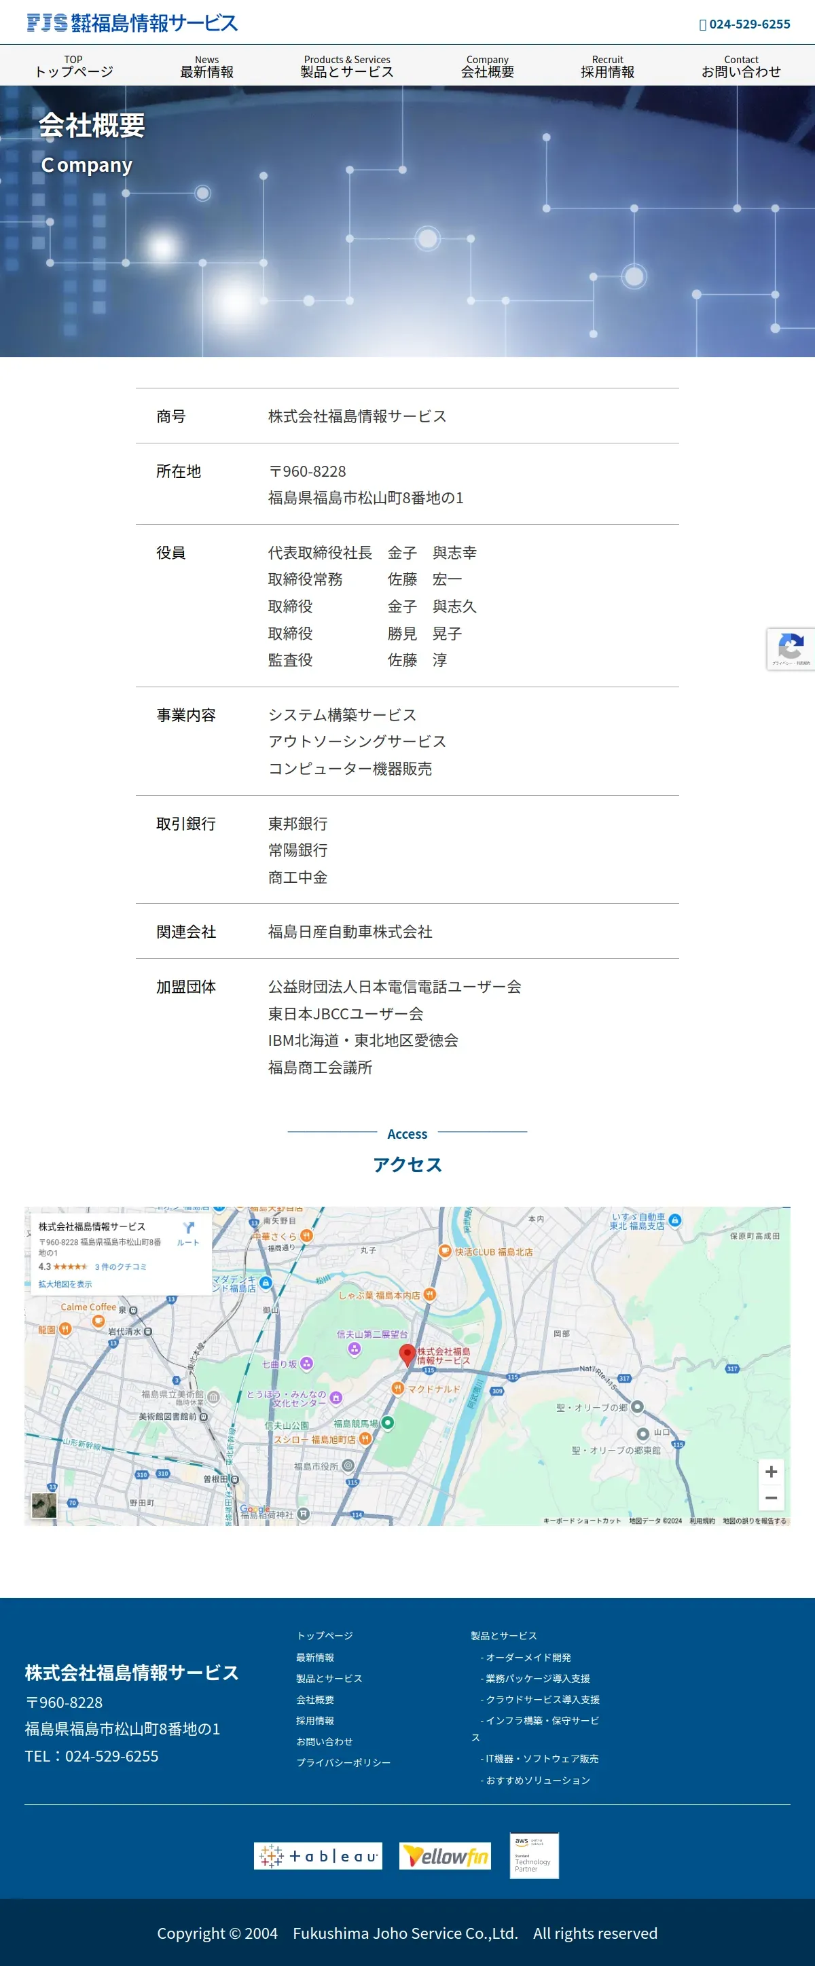815x1966 pixels.
Task: Open footer link 採用情報
Action: pyautogui.click(x=315, y=1720)
